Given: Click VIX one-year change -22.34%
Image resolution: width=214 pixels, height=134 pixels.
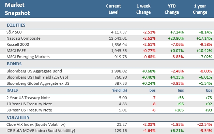Looking at the screenshot, I should (204, 124).
